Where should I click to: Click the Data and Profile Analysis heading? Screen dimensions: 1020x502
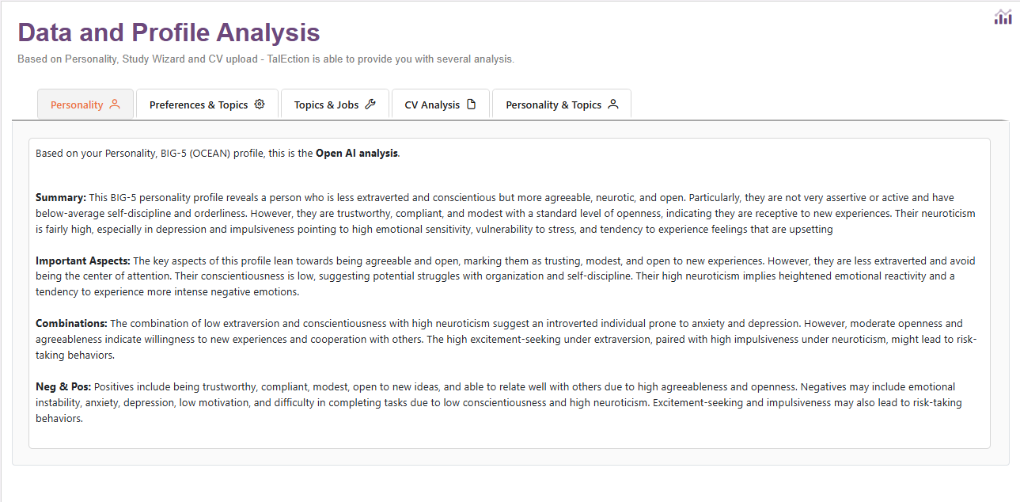tap(169, 32)
